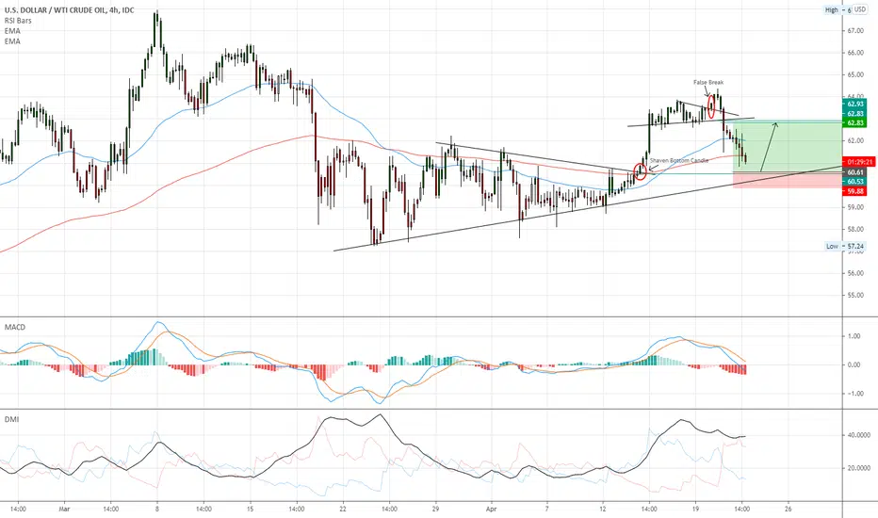Click the 59.00 price axis value
The height and width of the screenshot is (518, 878).
pyautogui.click(x=855, y=207)
